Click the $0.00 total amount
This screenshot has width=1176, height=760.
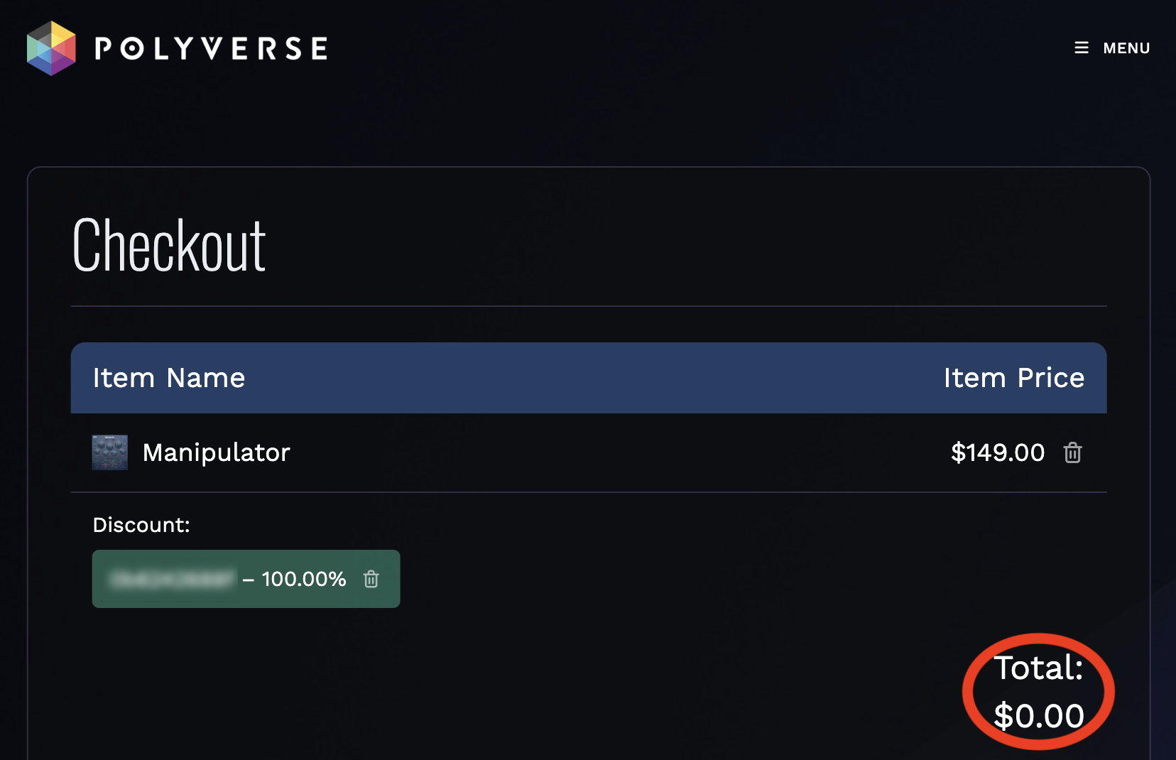pyautogui.click(x=1038, y=715)
